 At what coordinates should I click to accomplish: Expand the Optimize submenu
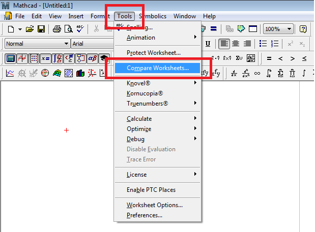158,129
